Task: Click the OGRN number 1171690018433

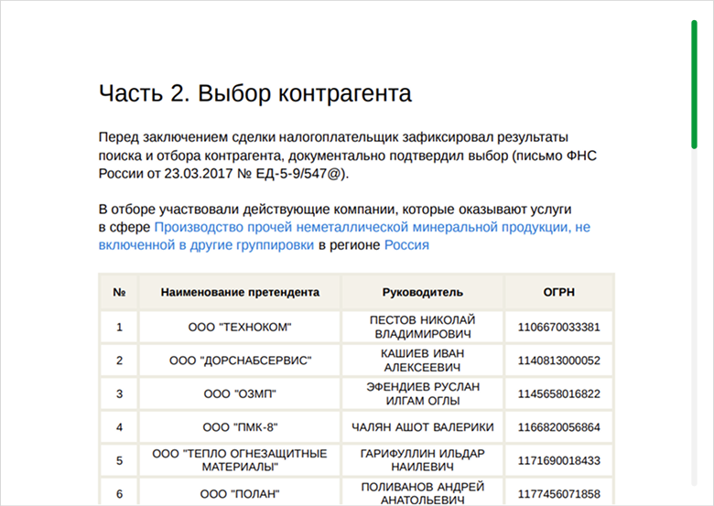Action: pos(558,461)
